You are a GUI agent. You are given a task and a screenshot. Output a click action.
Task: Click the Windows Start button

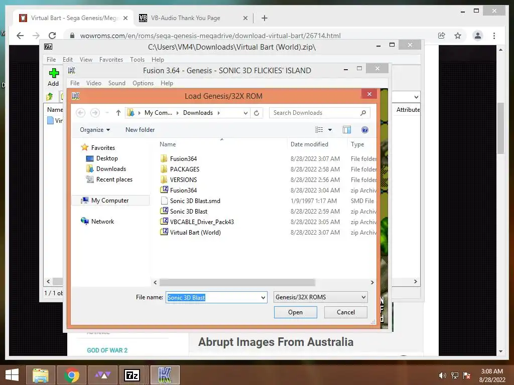[12, 375]
